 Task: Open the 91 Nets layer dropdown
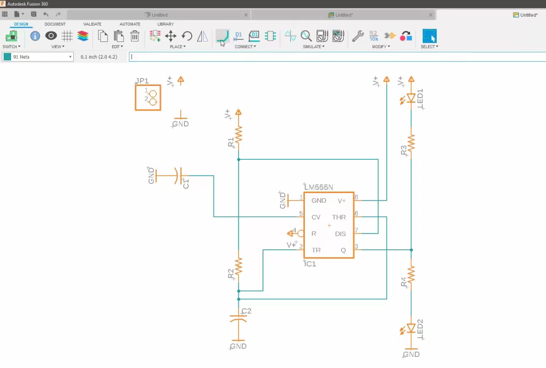click(38, 57)
